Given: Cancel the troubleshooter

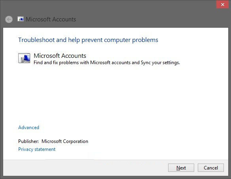Looking at the screenshot, I should [x=211, y=168].
